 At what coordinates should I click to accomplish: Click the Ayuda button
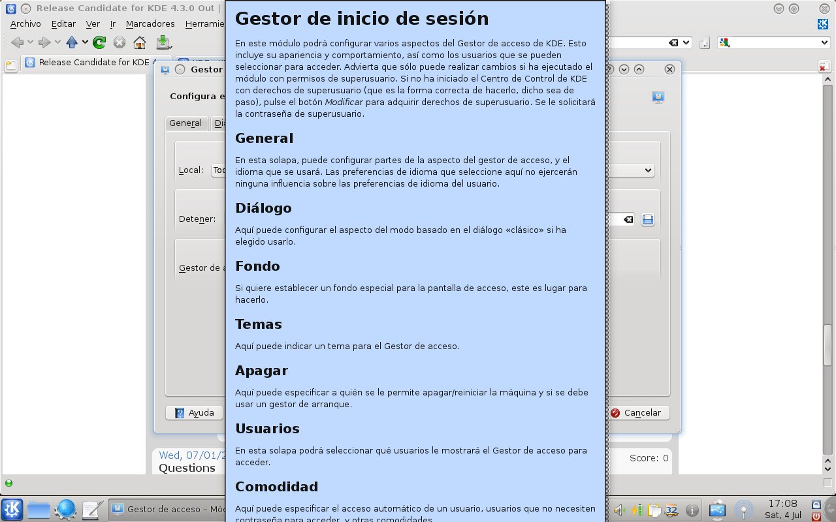pyautogui.click(x=195, y=412)
